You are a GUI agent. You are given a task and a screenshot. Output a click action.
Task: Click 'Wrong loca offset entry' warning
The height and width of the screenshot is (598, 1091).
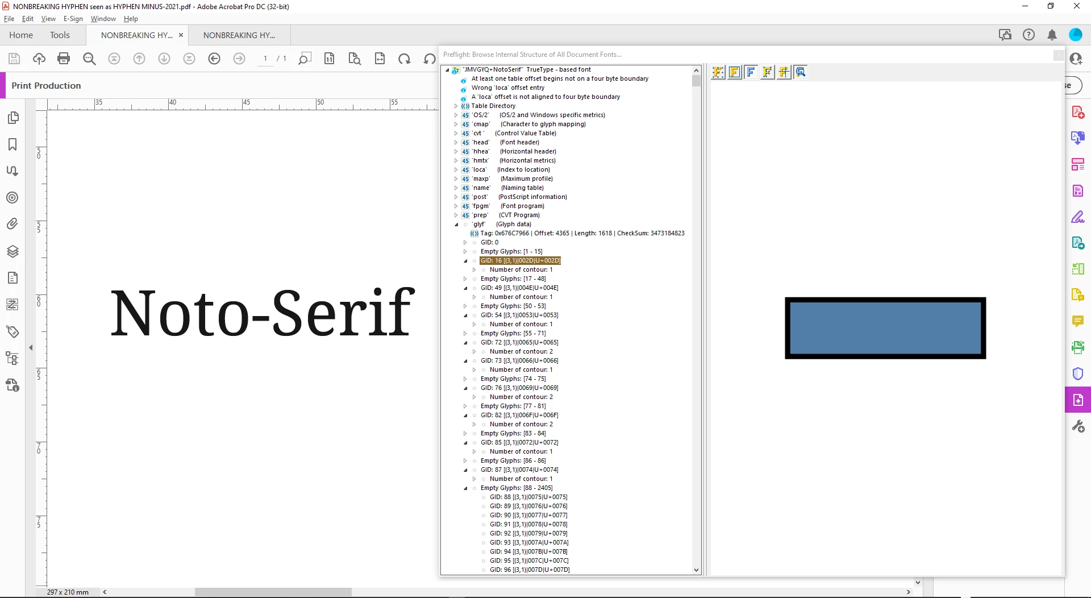(x=507, y=88)
